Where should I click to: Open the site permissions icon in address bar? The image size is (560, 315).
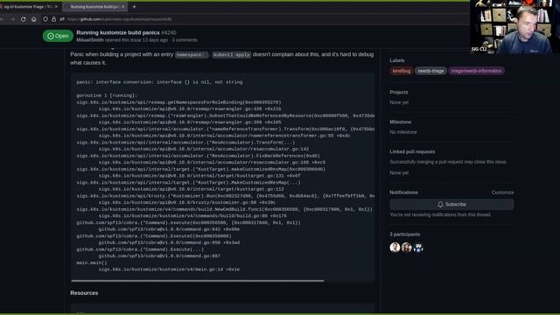click(x=62, y=19)
